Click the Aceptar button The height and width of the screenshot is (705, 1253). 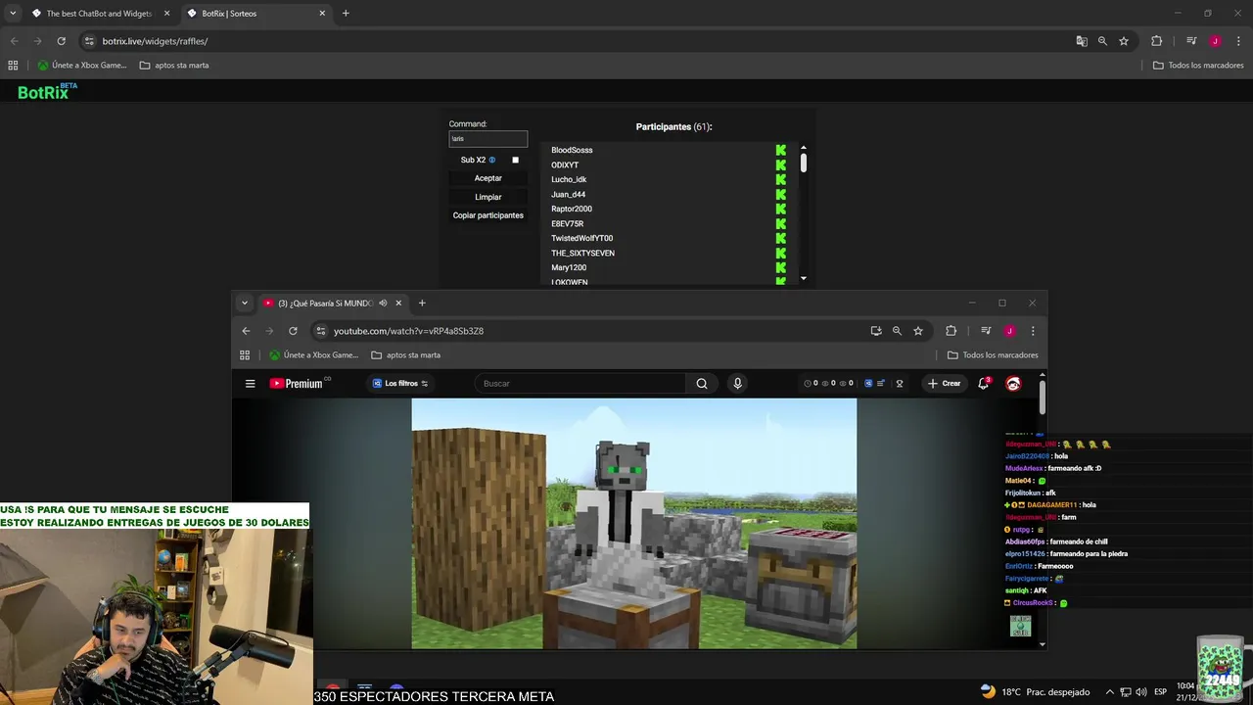[x=487, y=178]
